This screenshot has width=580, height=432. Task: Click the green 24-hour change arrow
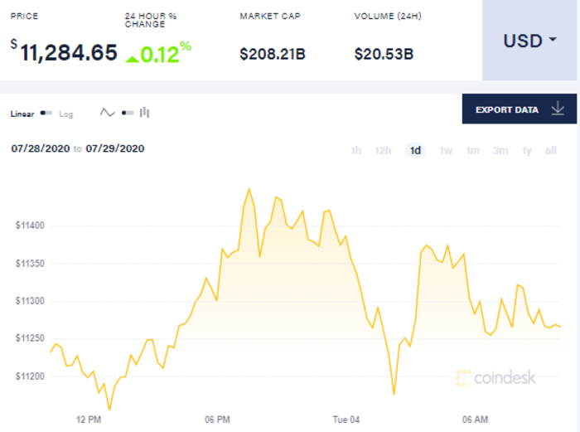point(132,57)
